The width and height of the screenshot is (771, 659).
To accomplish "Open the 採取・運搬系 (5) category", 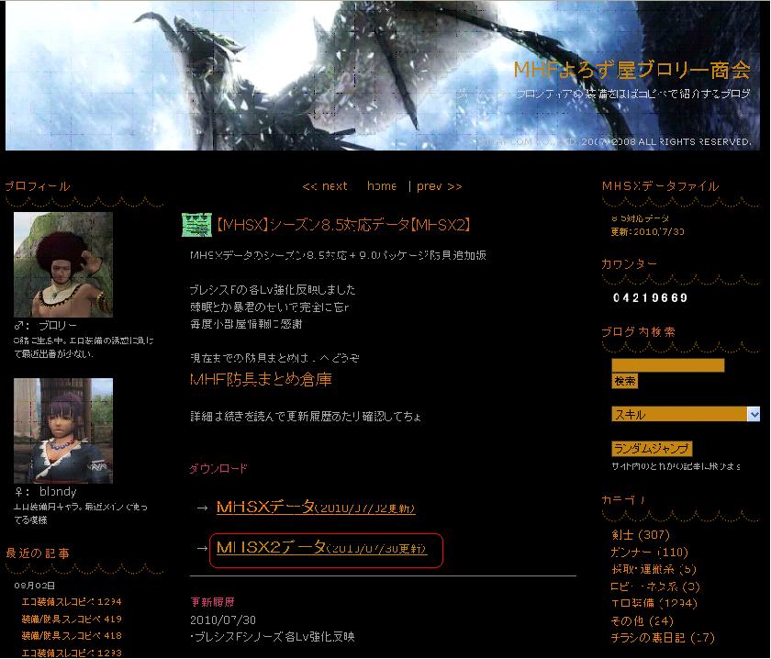I will (654, 569).
